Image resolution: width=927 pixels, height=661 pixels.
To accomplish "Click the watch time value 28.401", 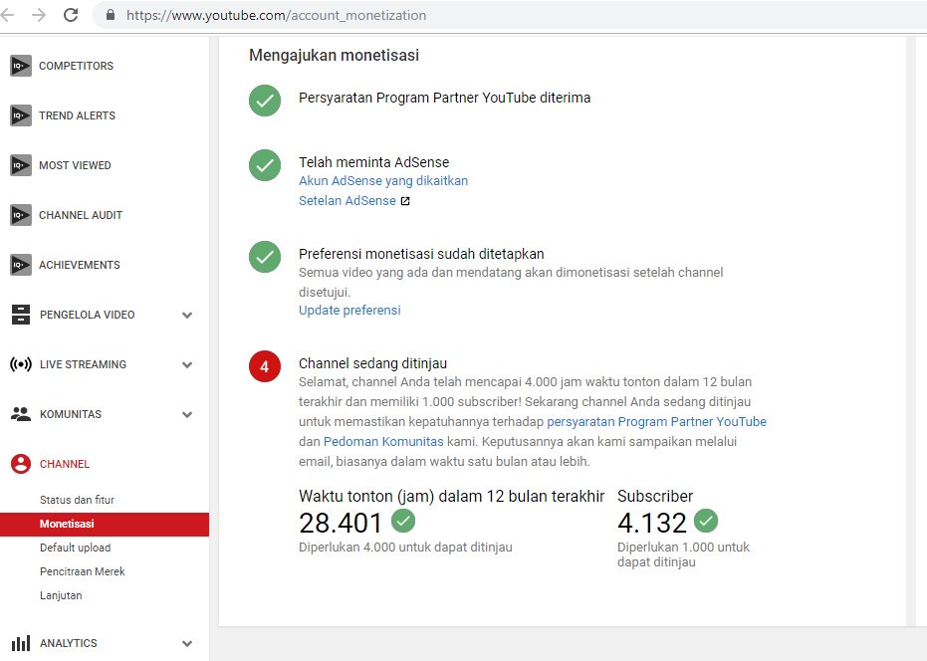I will (x=341, y=523).
